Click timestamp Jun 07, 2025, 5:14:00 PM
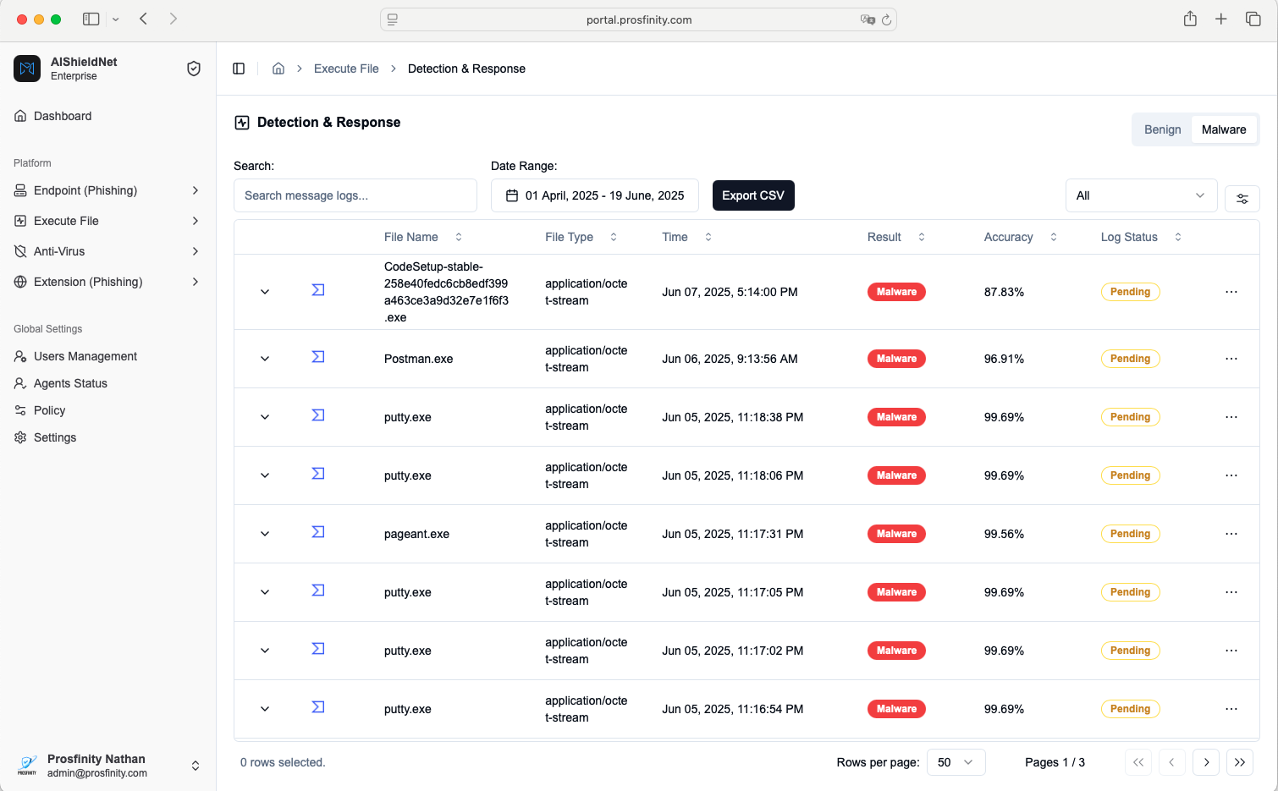1278x791 pixels. [730, 292]
